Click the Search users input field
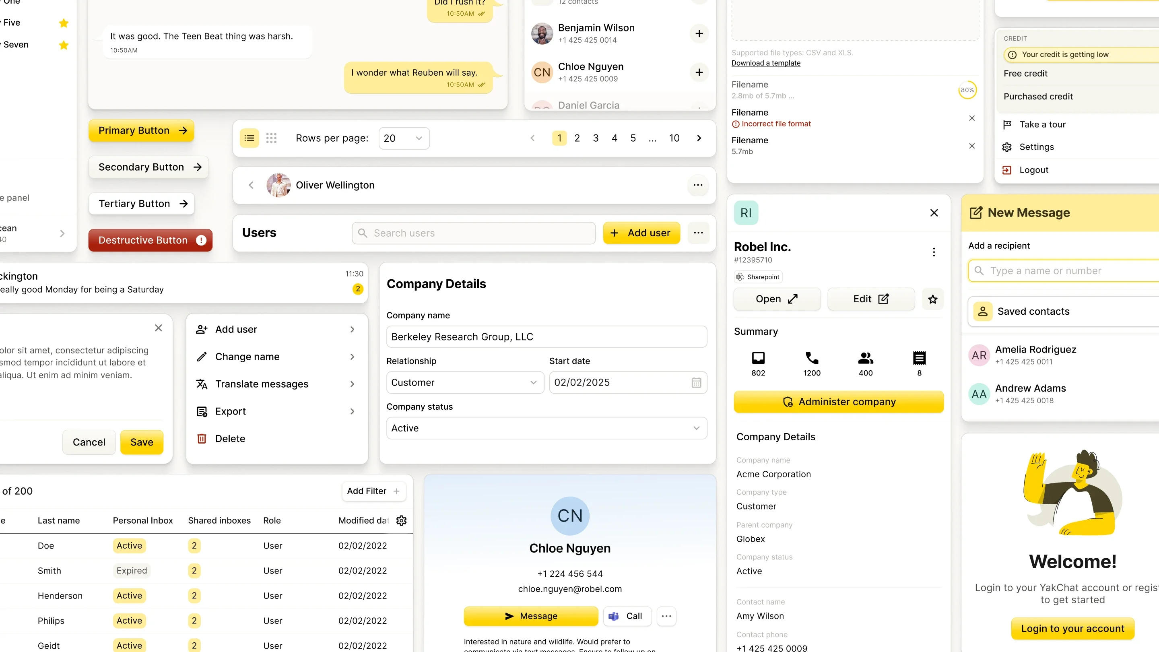Image resolution: width=1159 pixels, height=652 pixels. pos(473,233)
